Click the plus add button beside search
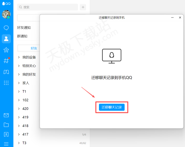This screenshot has height=147, width=185. (83, 7)
